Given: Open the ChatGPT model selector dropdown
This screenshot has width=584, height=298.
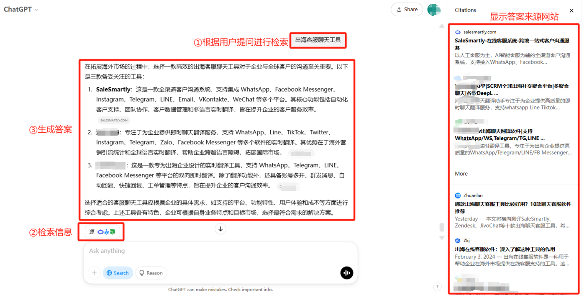Looking at the screenshot, I should 21,10.
